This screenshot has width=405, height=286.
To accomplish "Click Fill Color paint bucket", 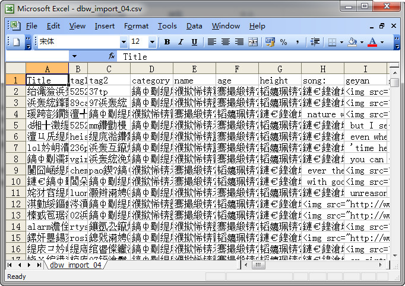I will [x=352, y=41].
